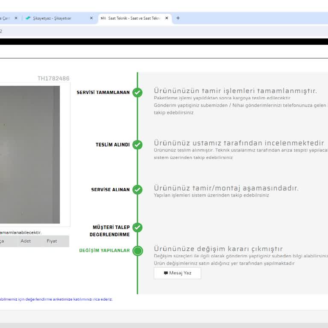The image size is (328, 328).
Task: Click the SERVİSİ TAMAMLANAN step label
Action: tap(103, 92)
